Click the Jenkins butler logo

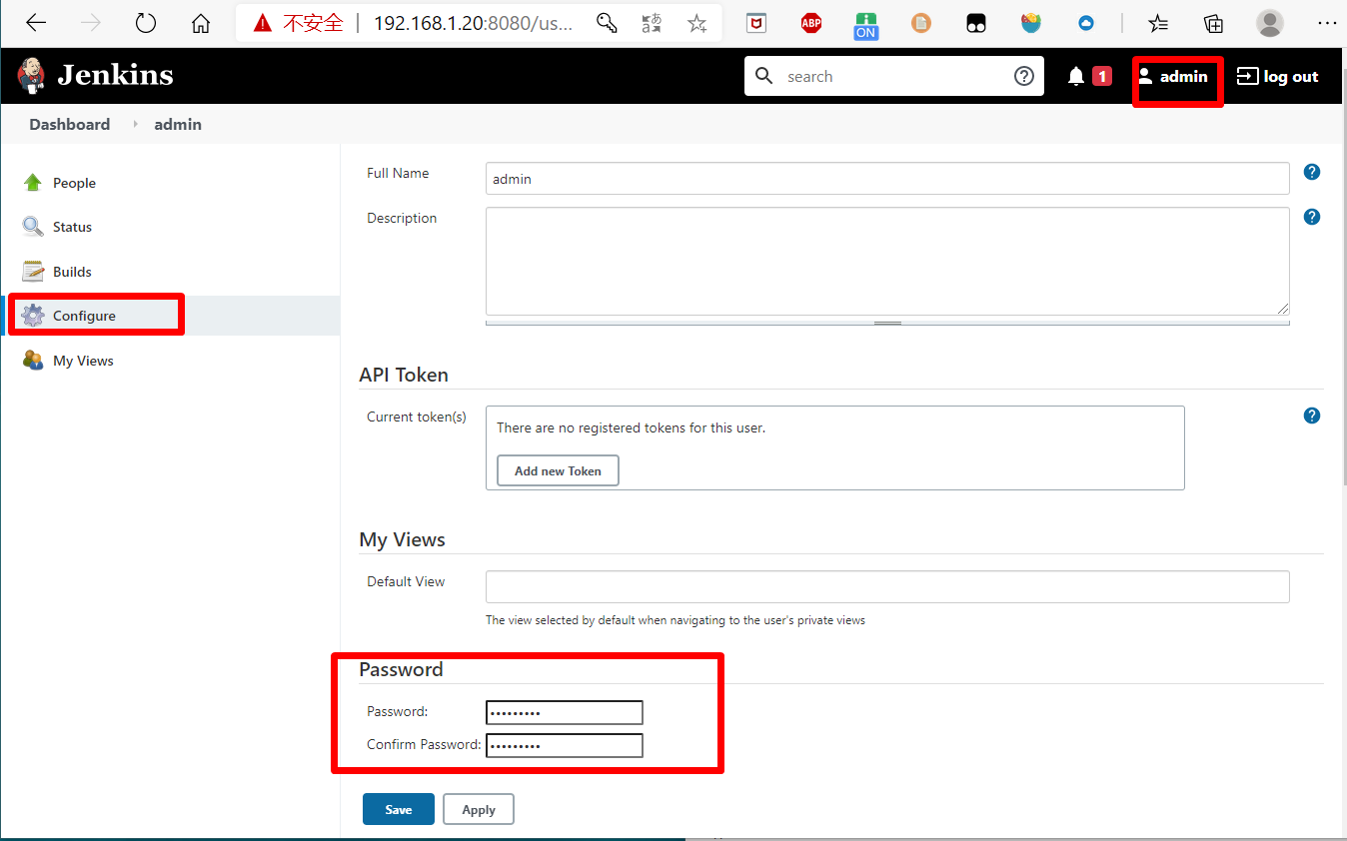click(x=32, y=76)
